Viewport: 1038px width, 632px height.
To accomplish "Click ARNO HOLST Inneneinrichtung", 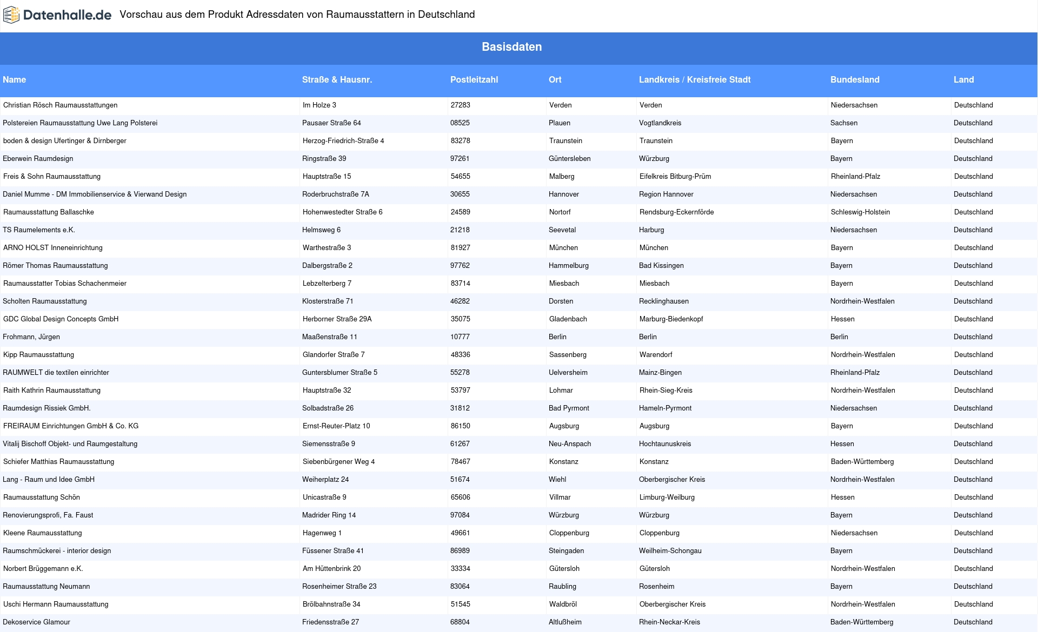I will pyautogui.click(x=52, y=248).
